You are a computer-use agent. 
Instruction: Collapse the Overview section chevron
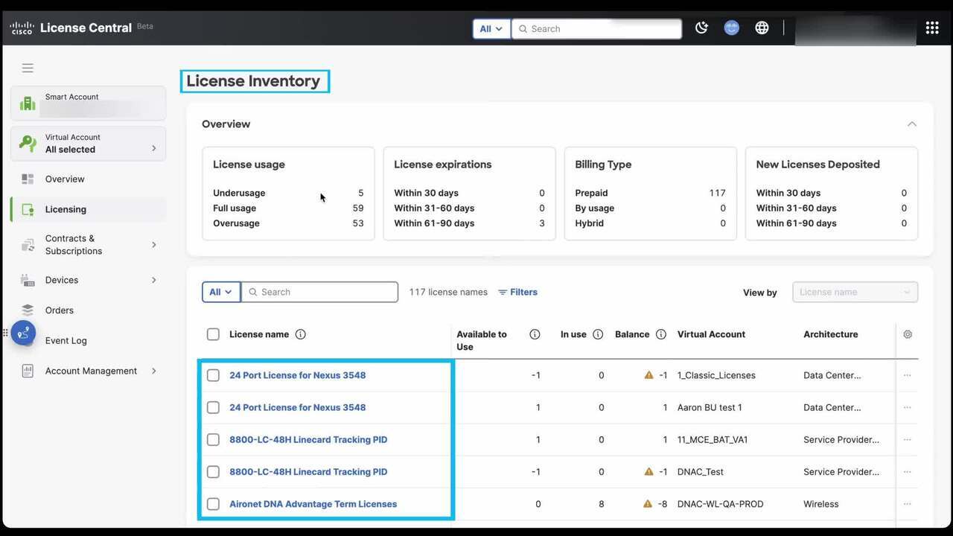click(x=911, y=124)
